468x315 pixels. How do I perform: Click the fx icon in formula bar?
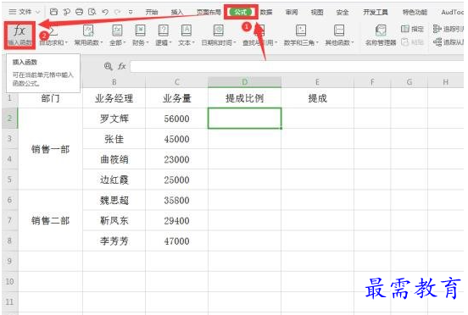(x=121, y=66)
